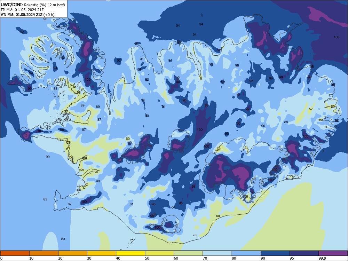Pick the light green 60–70 legend swatch
Viewport: 348px width, 261px height.
click(188, 253)
